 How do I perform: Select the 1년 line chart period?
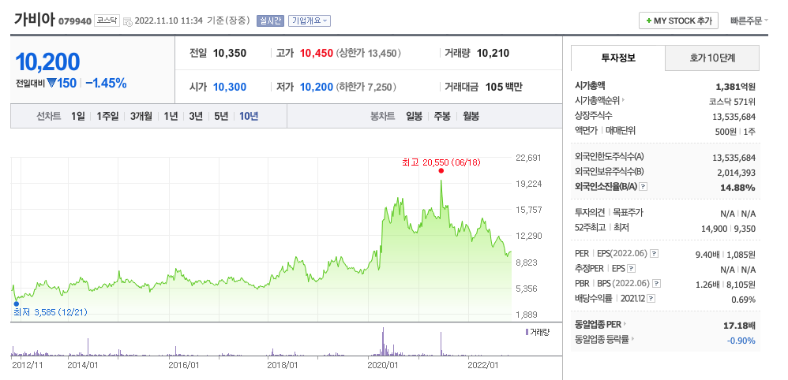171,117
